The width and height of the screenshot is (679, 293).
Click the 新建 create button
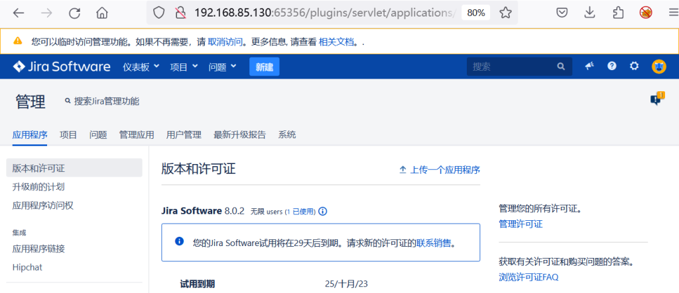click(x=264, y=67)
